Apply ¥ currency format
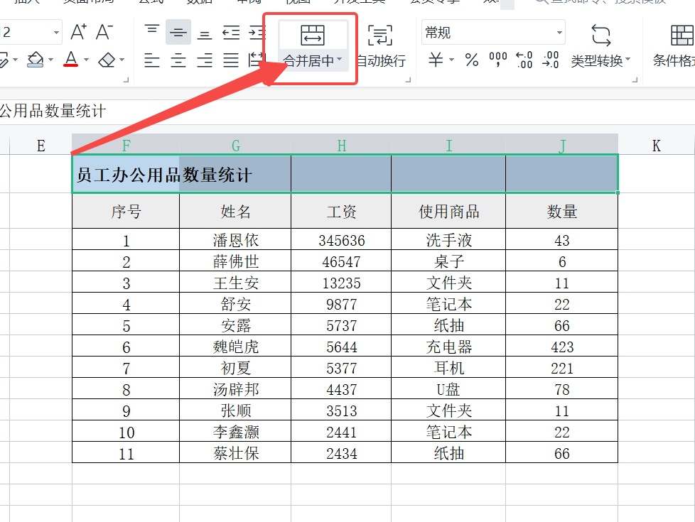695x522 pixels. click(436, 60)
